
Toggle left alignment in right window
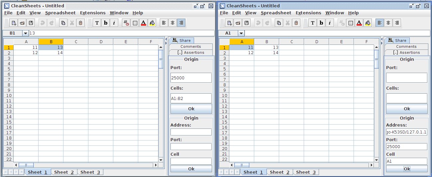tap(379, 23)
